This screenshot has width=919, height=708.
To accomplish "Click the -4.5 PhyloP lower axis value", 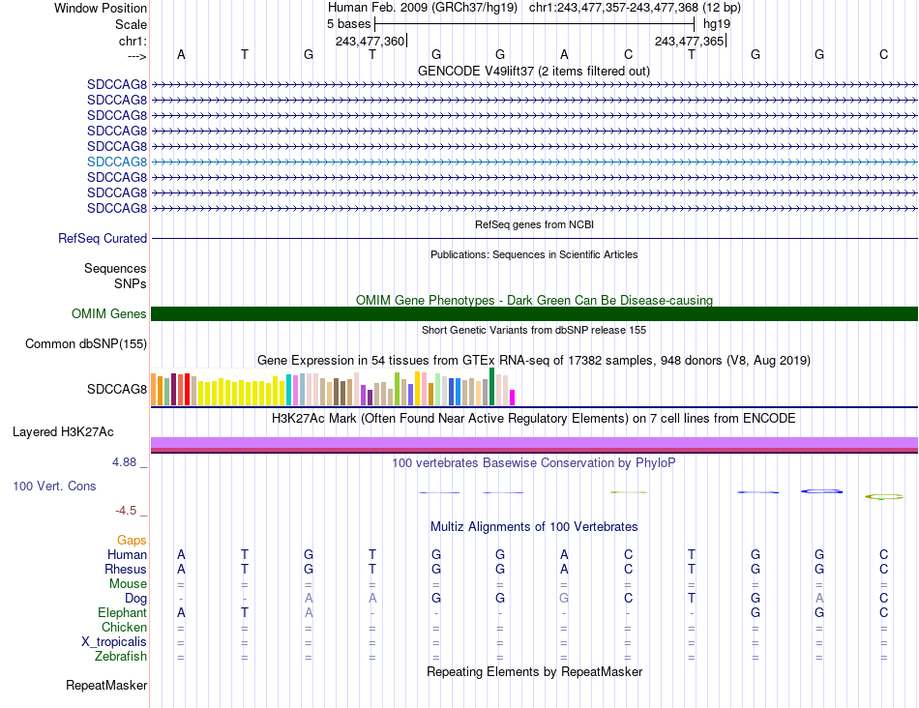I will click(126, 511).
